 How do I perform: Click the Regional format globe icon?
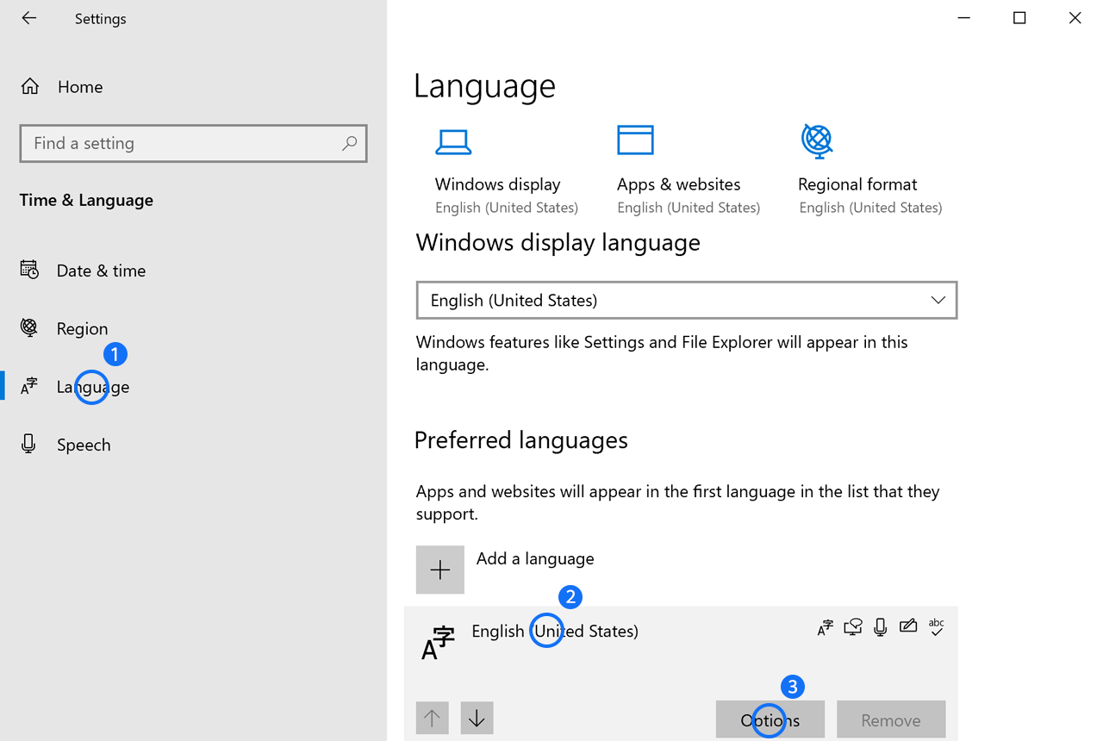coord(816,141)
